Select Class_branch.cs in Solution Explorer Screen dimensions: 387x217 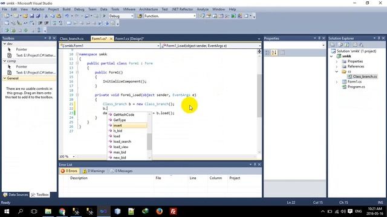[x=365, y=77]
